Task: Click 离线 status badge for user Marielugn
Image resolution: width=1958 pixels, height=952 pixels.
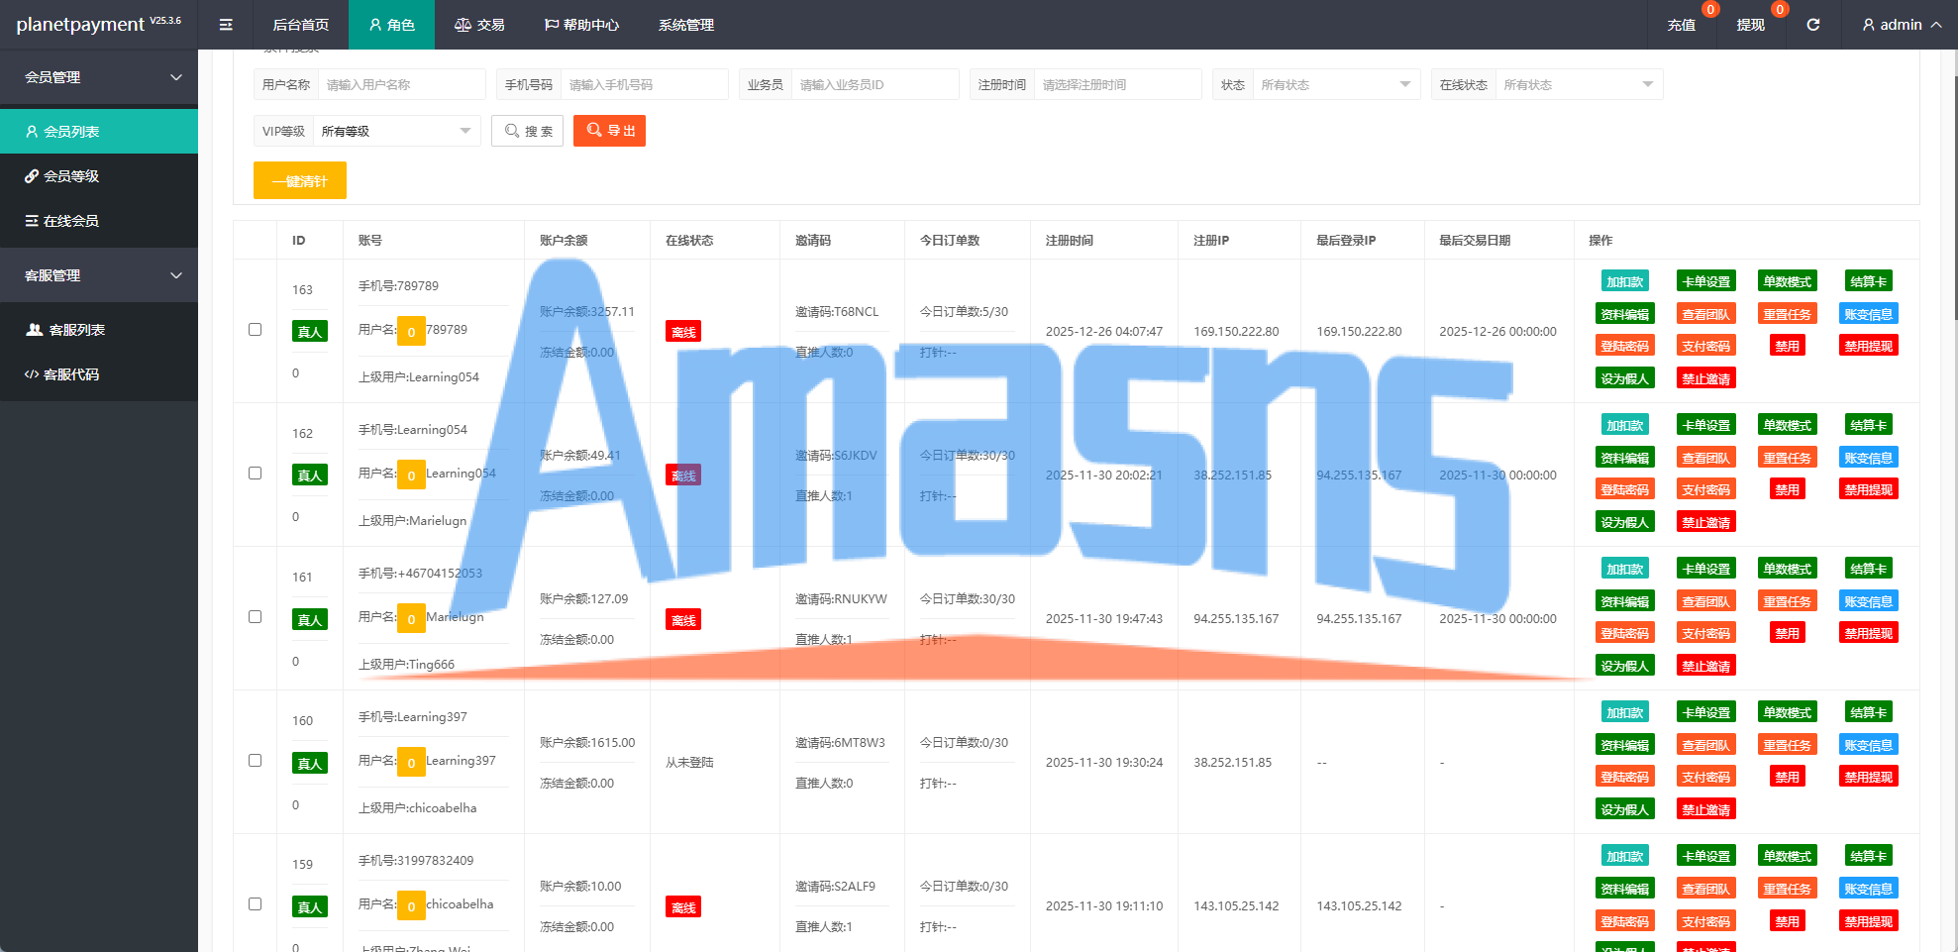Action: tap(683, 620)
